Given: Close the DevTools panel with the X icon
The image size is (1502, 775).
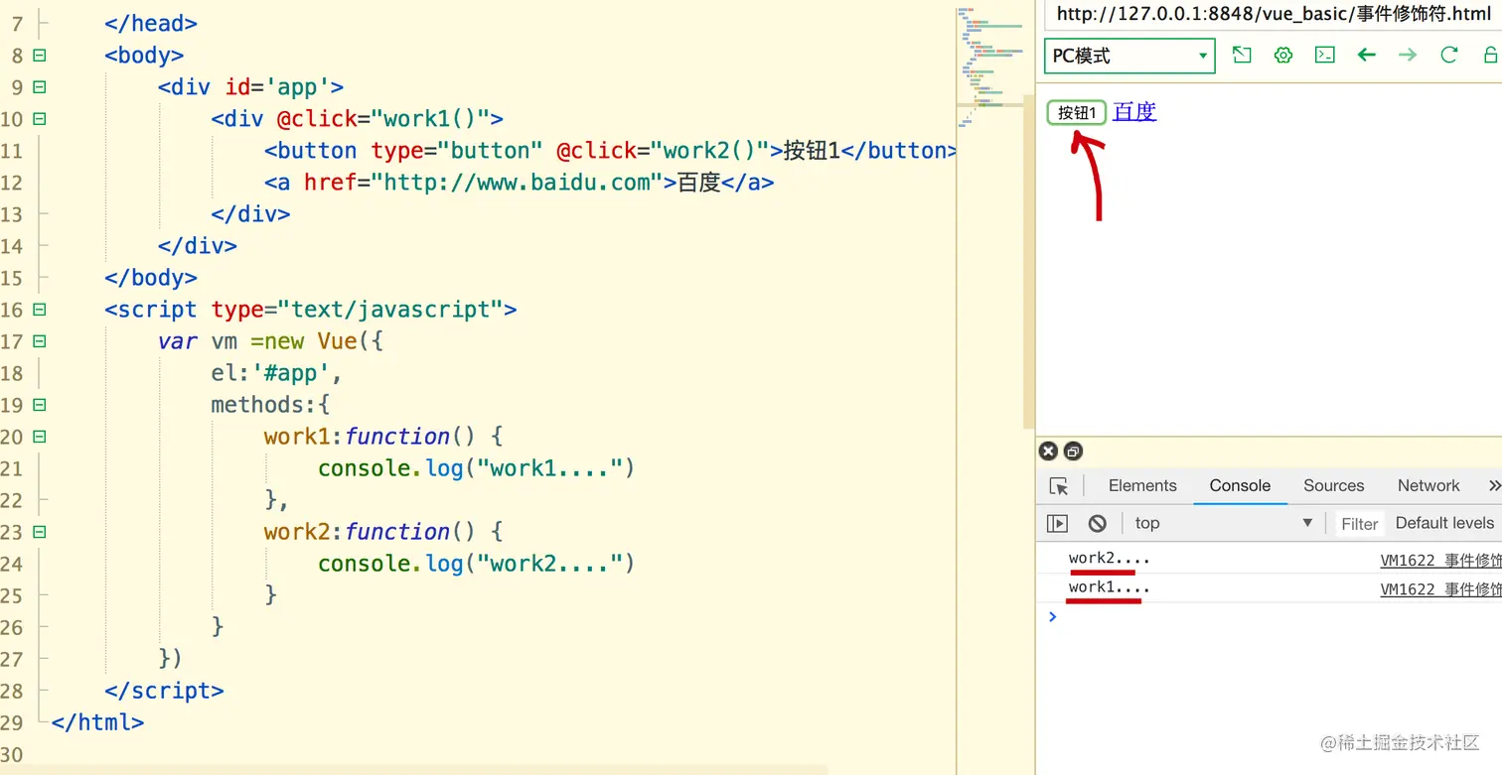Looking at the screenshot, I should tap(1048, 452).
